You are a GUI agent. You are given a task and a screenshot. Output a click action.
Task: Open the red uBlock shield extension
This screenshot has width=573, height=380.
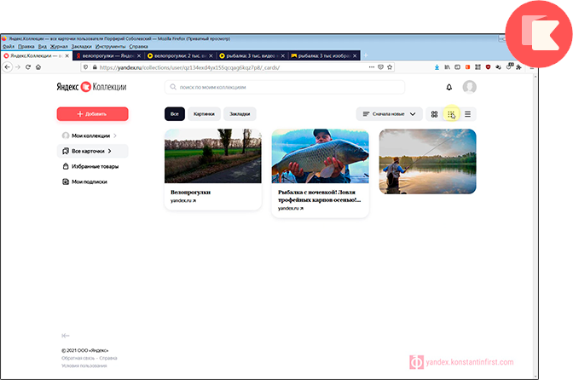488,67
